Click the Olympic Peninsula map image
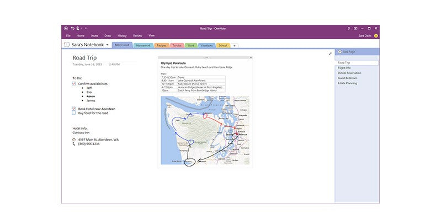The width and height of the screenshot is (441, 220). 205,130
